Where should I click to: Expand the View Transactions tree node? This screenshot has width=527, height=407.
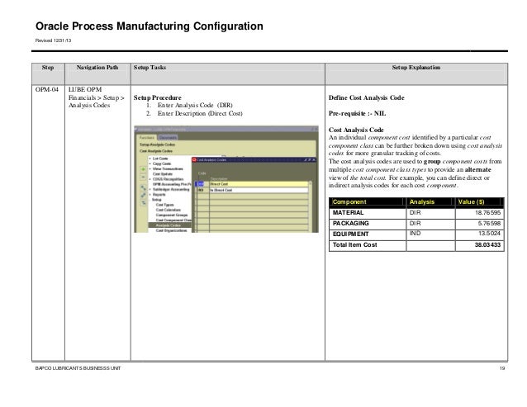150,169
